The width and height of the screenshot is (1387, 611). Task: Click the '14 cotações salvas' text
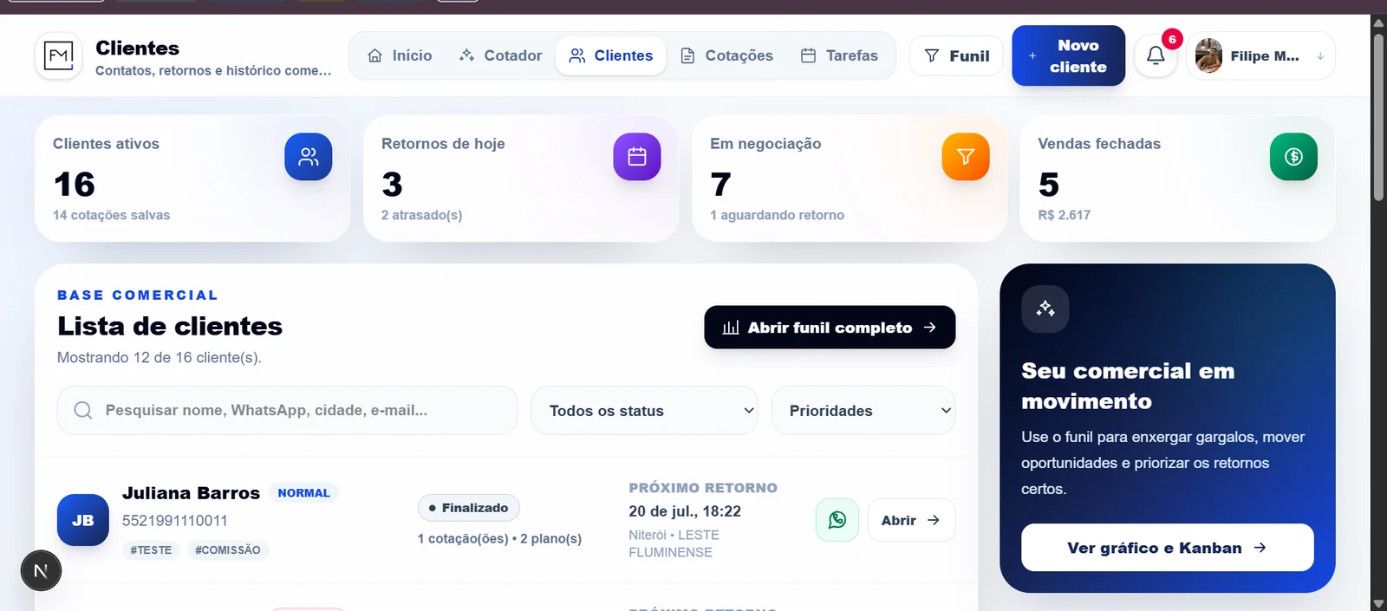click(x=112, y=215)
